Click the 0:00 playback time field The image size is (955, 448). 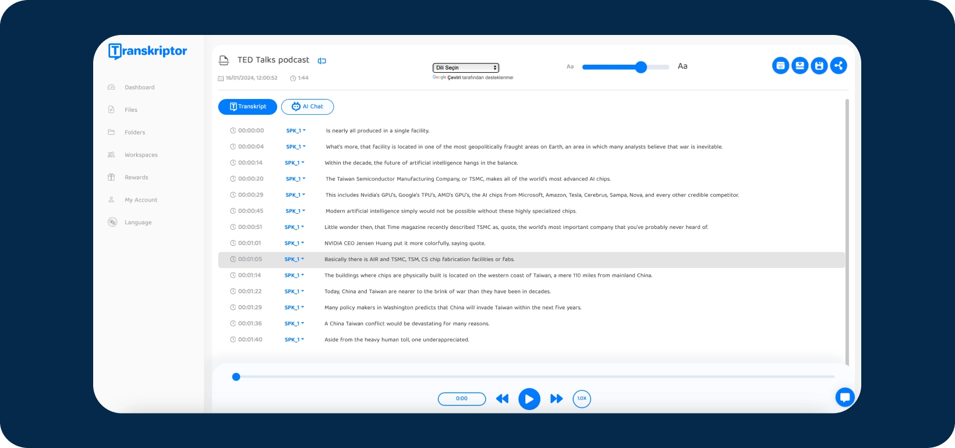pyautogui.click(x=462, y=398)
